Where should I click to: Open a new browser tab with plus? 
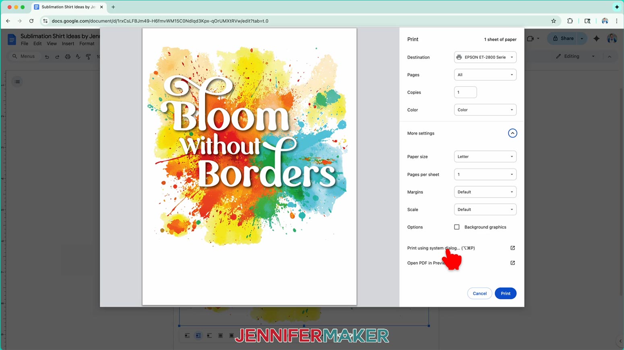pyautogui.click(x=113, y=7)
